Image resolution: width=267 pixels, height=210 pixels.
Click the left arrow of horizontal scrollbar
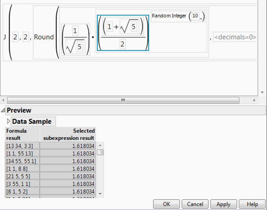coord(3,100)
